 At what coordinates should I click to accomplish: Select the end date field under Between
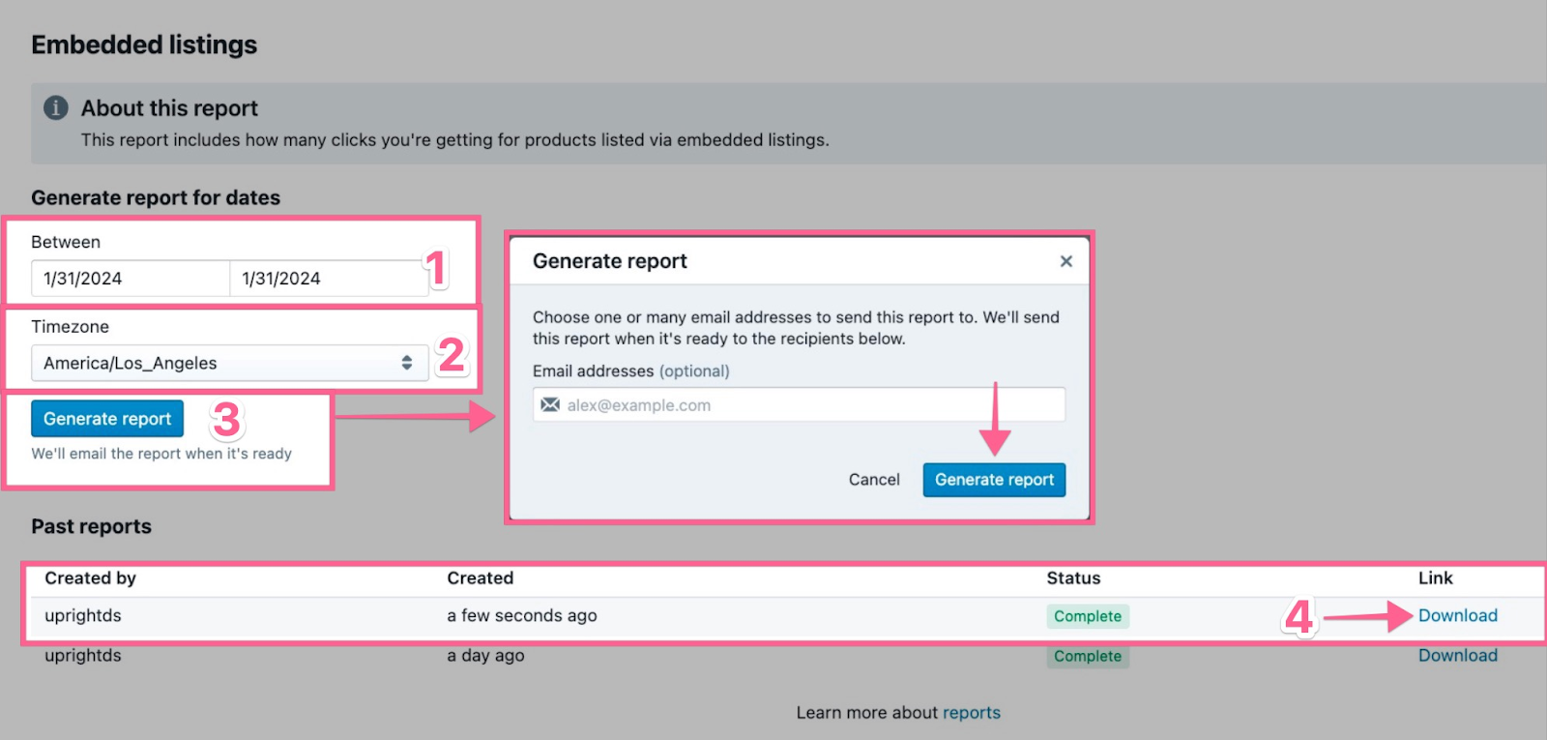click(327, 279)
